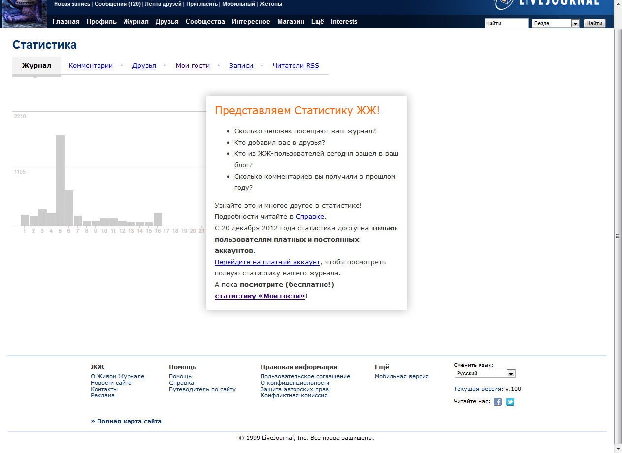Switch to the 'Мои гости' tab
622x453 pixels.
pos(193,66)
